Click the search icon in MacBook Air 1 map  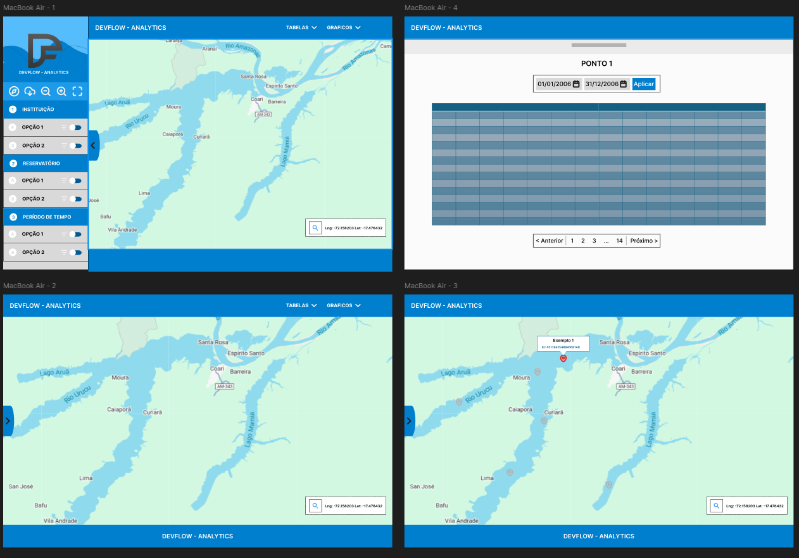(315, 227)
